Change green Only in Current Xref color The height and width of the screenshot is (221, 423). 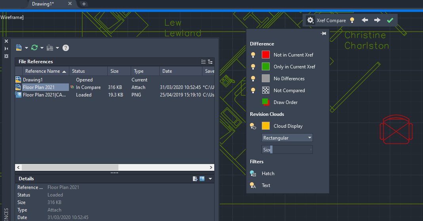pyautogui.click(x=266, y=66)
